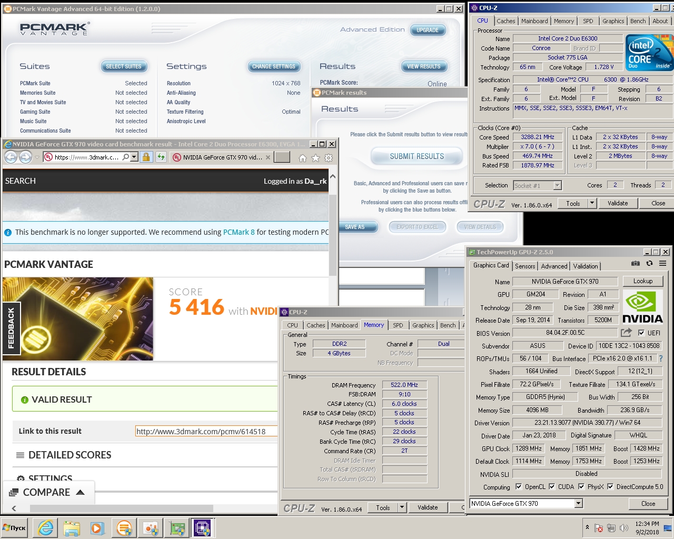Open the SPD tab in Memory CPU-Z window
674x539 pixels.
point(398,325)
